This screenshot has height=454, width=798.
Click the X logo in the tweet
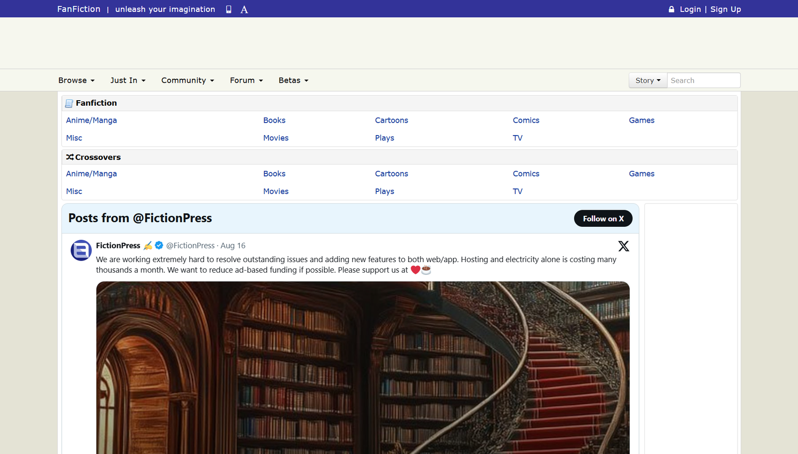[x=623, y=246]
